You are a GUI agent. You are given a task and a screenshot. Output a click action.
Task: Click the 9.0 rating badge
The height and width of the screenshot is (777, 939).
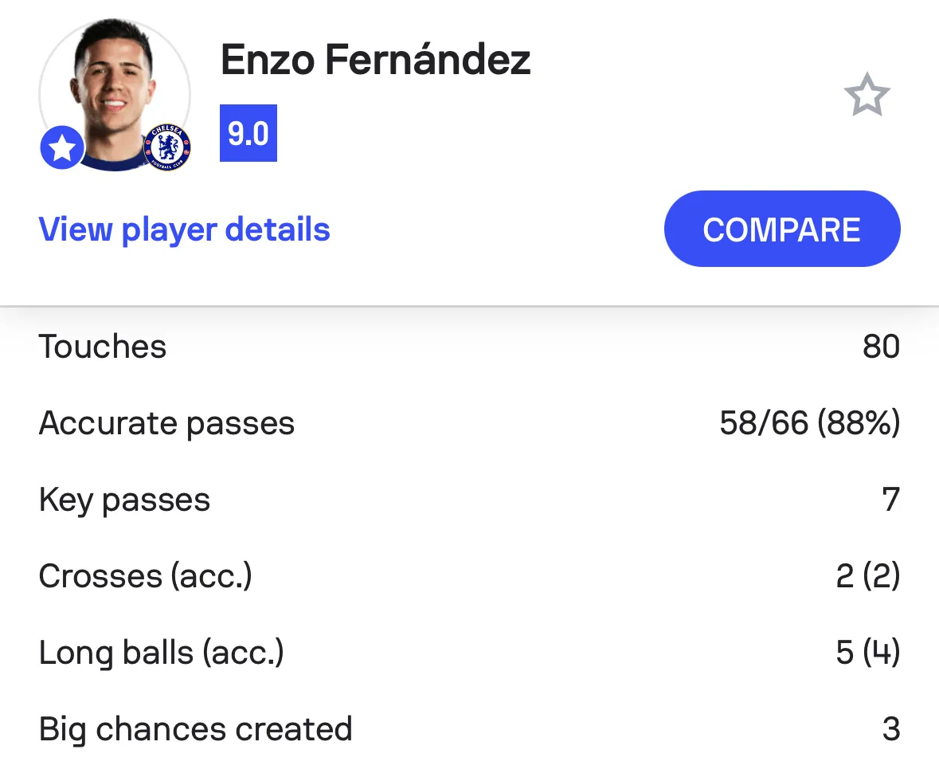click(x=248, y=133)
